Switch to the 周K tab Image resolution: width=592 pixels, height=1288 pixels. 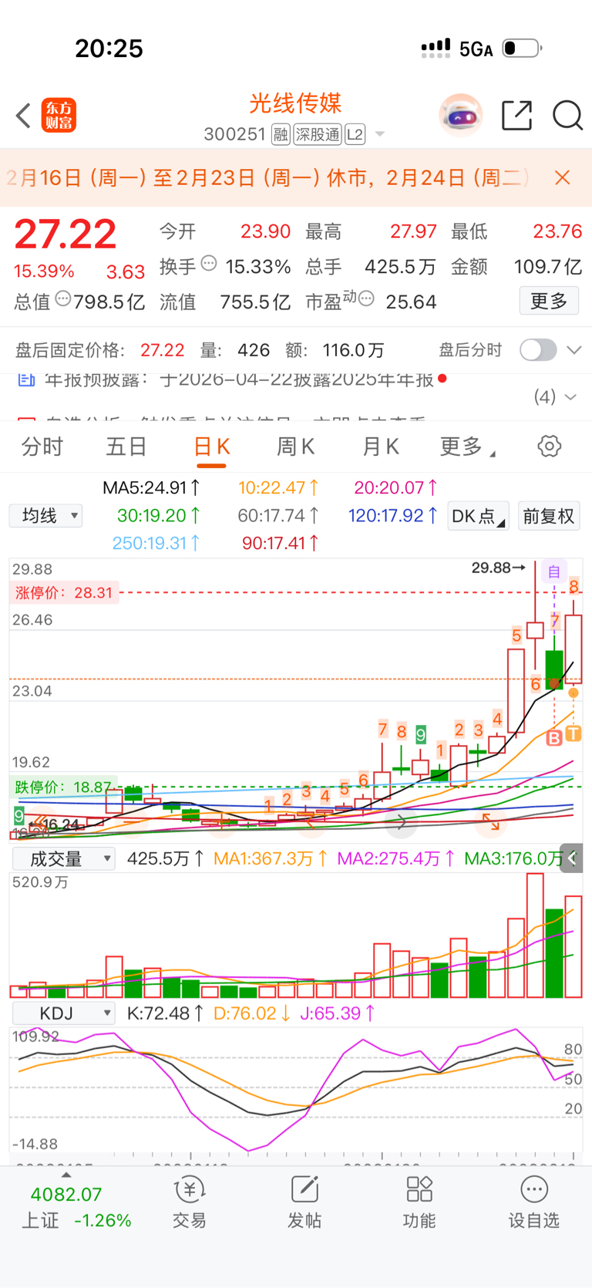(295, 447)
